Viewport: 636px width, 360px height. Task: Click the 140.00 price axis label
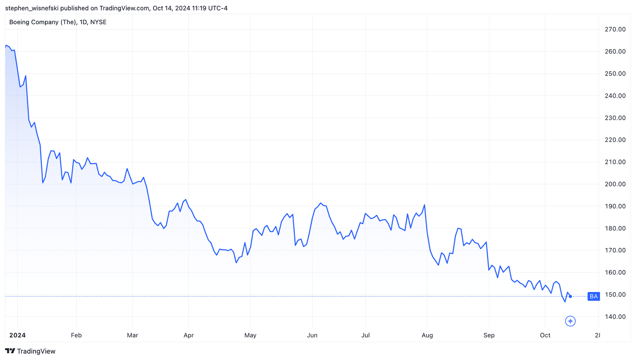(x=615, y=316)
